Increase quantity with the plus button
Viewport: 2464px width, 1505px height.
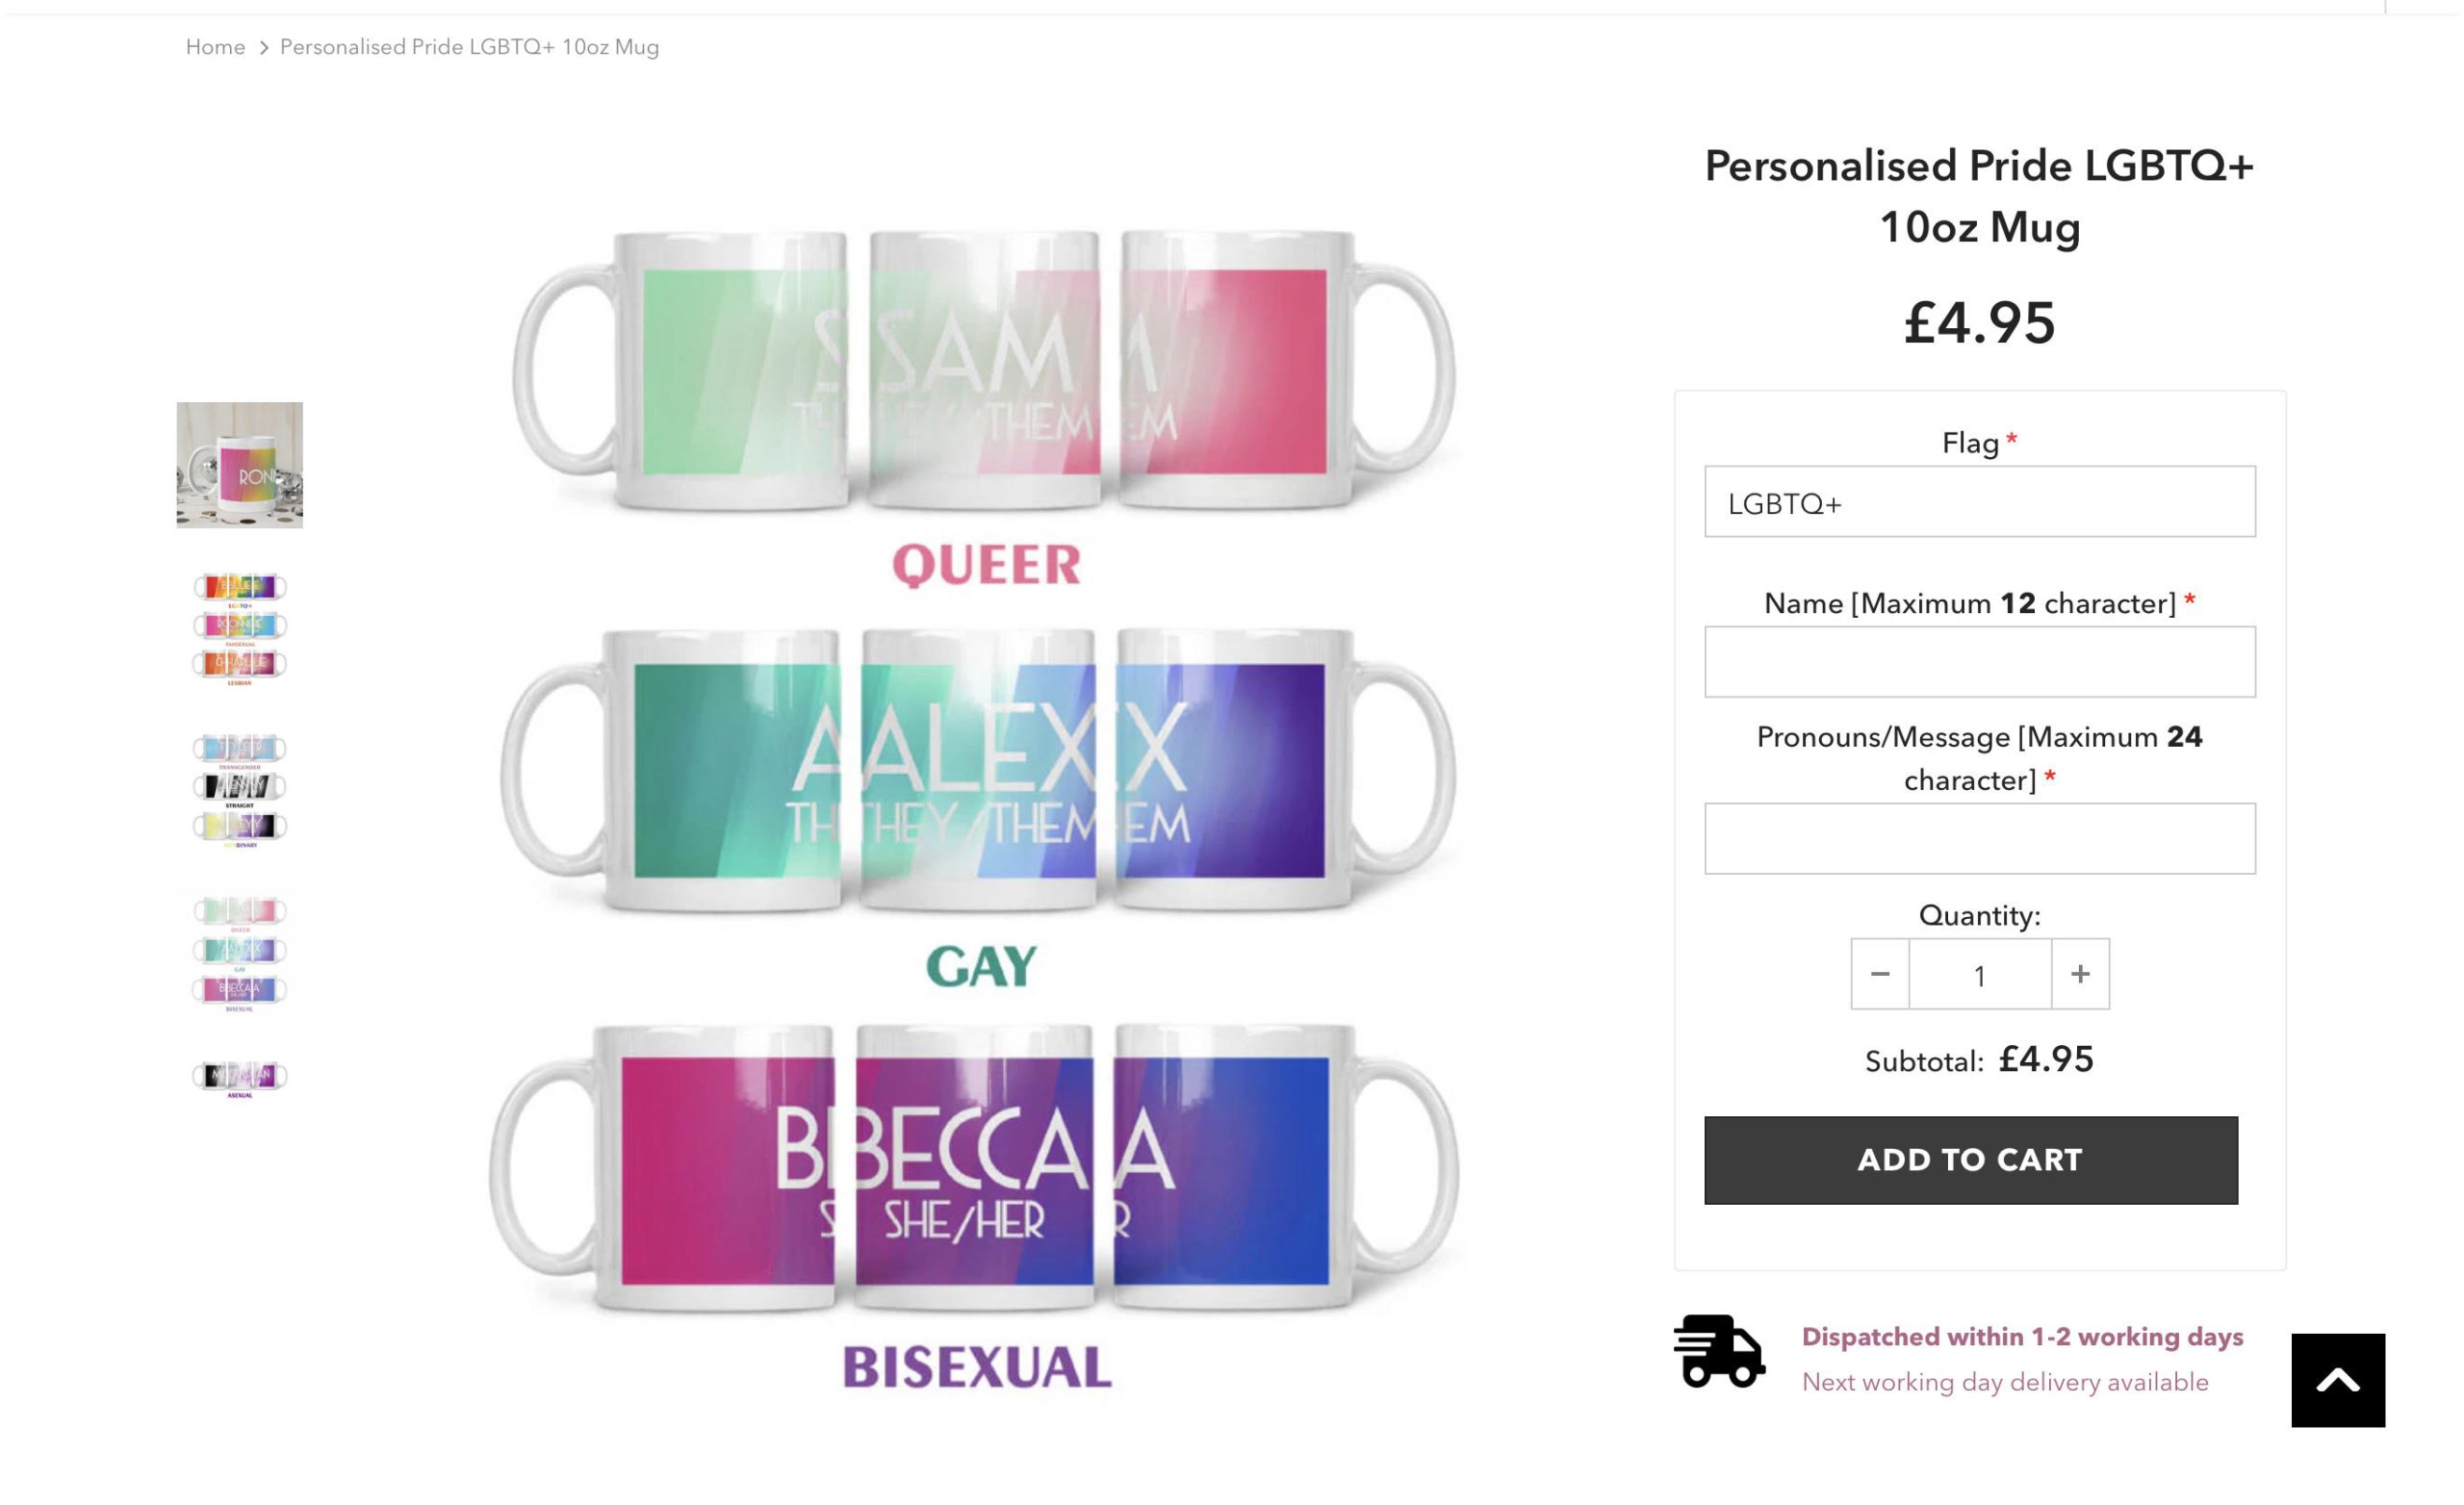point(2080,974)
